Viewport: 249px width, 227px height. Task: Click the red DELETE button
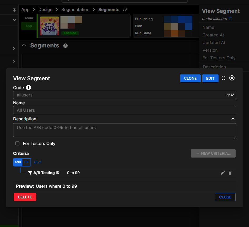(25, 197)
